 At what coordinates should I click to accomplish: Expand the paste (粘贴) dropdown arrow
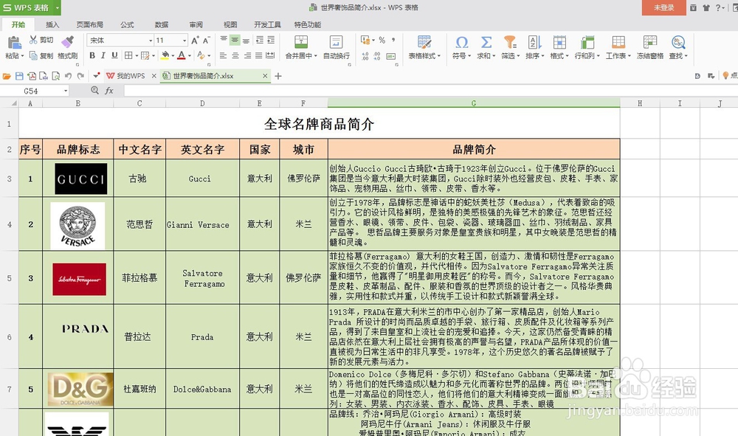(x=21, y=56)
